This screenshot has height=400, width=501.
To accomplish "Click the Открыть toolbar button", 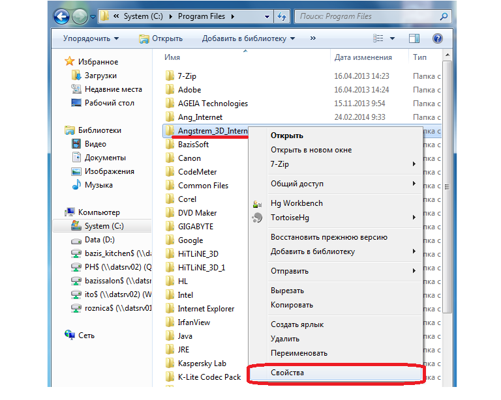I will [x=160, y=38].
